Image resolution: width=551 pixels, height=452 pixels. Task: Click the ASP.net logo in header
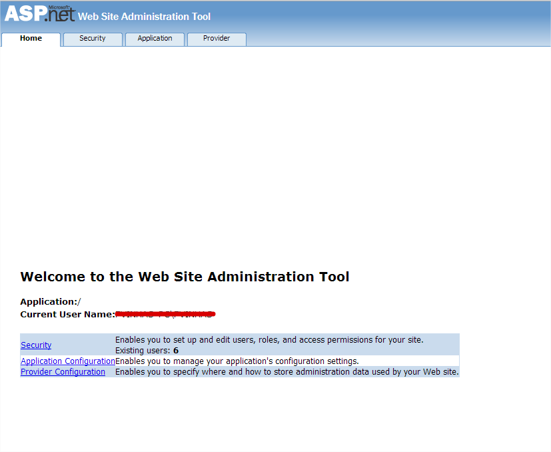click(39, 15)
